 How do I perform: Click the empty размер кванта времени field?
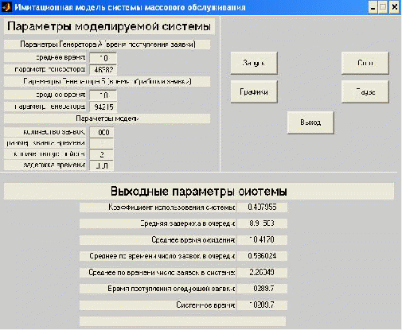(x=102, y=143)
